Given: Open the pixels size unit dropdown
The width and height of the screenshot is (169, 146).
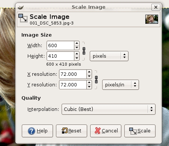Looking at the screenshot, I should [109, 56].
